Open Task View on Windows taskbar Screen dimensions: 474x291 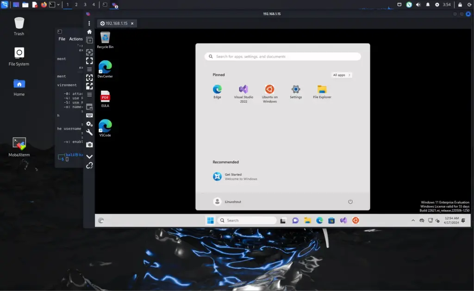(283, 221)
